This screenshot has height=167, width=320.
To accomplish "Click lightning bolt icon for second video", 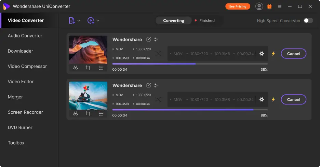I will click(x=273, y=99).
